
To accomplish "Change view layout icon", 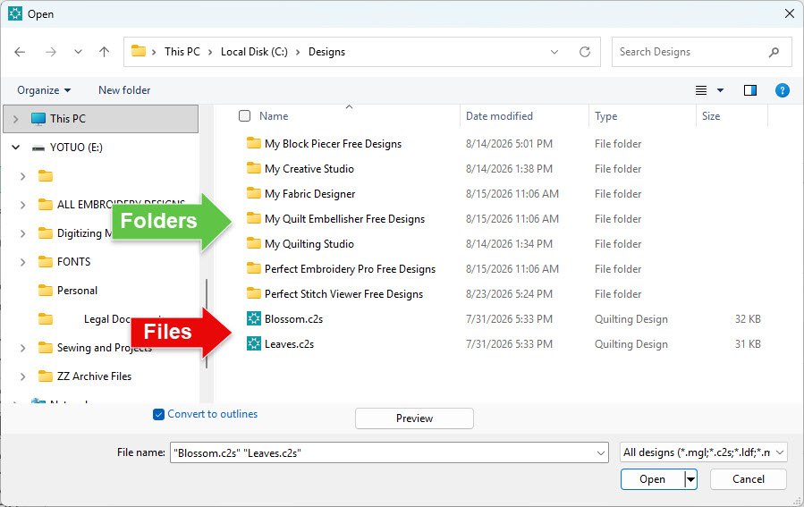I will 701,90.
